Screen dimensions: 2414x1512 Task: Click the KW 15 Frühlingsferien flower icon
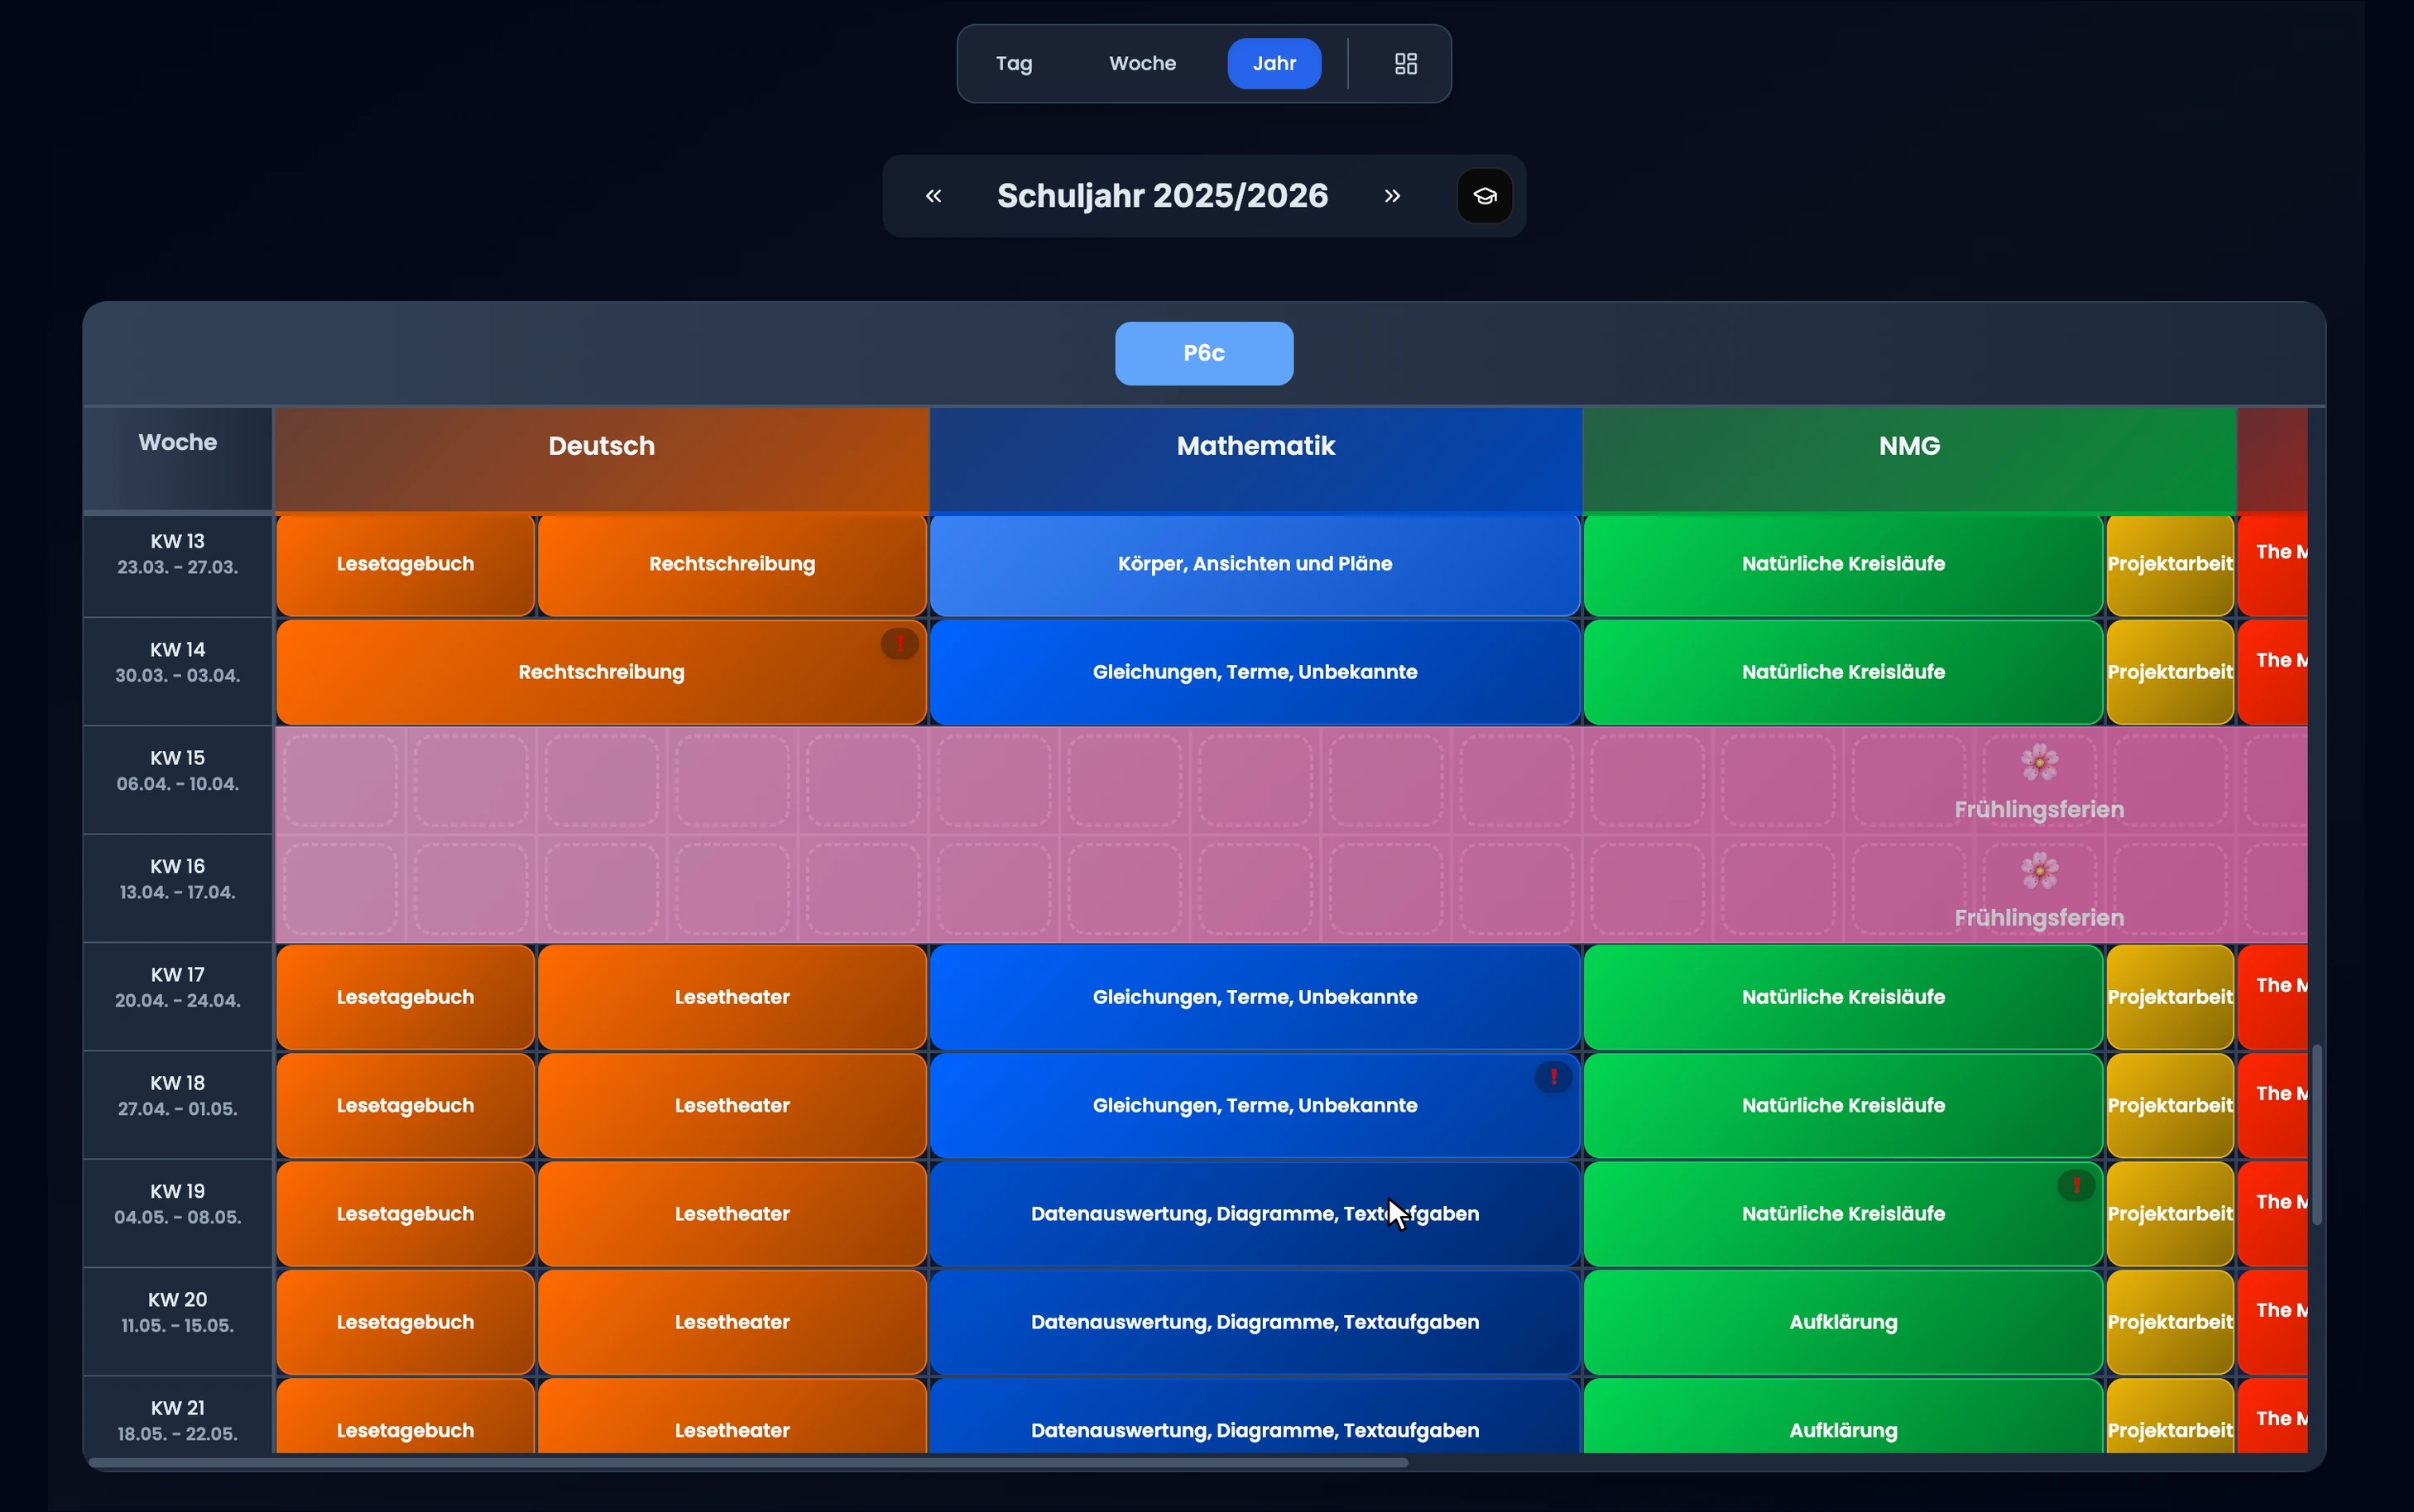(x=2039, y=763)
